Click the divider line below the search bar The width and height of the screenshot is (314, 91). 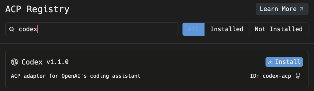[157, 43]
